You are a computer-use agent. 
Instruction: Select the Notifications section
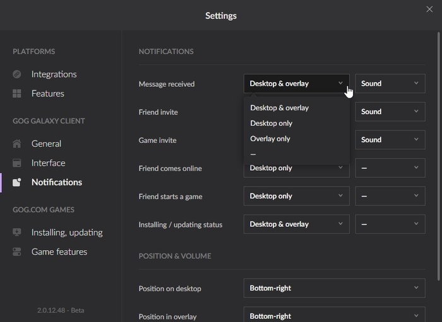point(57,182)
